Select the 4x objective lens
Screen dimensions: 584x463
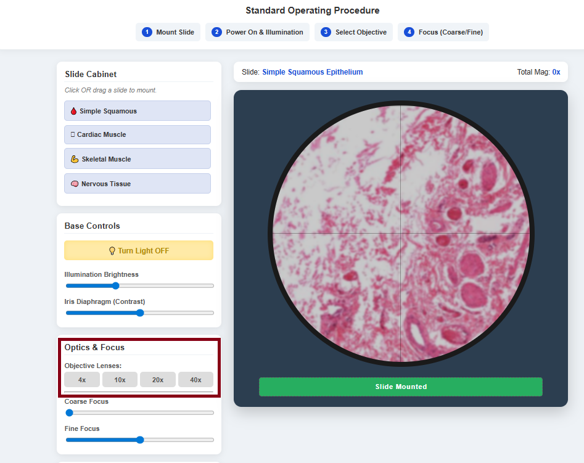pos(82,380)
